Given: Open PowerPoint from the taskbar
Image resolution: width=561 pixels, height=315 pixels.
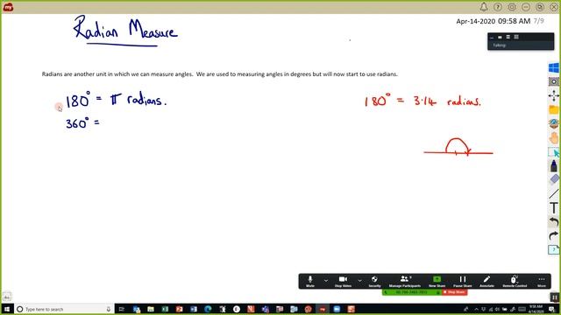Looking at the screenshot, I should pos(179,309).
